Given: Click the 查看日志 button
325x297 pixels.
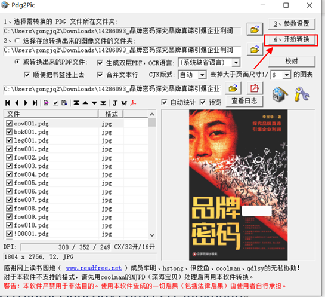Looking at the screenshot, I should [x=244, y=101].
